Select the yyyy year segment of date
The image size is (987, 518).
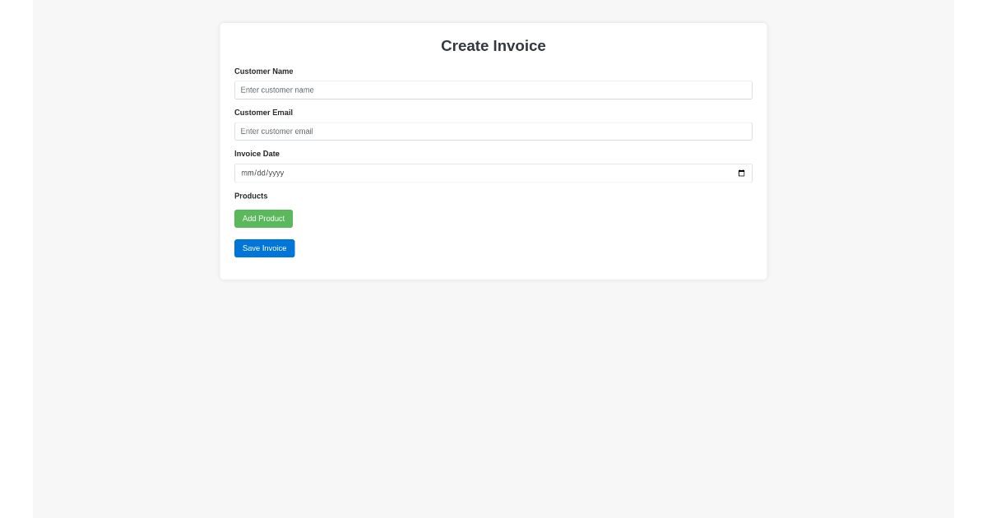[x=276, y=173]
